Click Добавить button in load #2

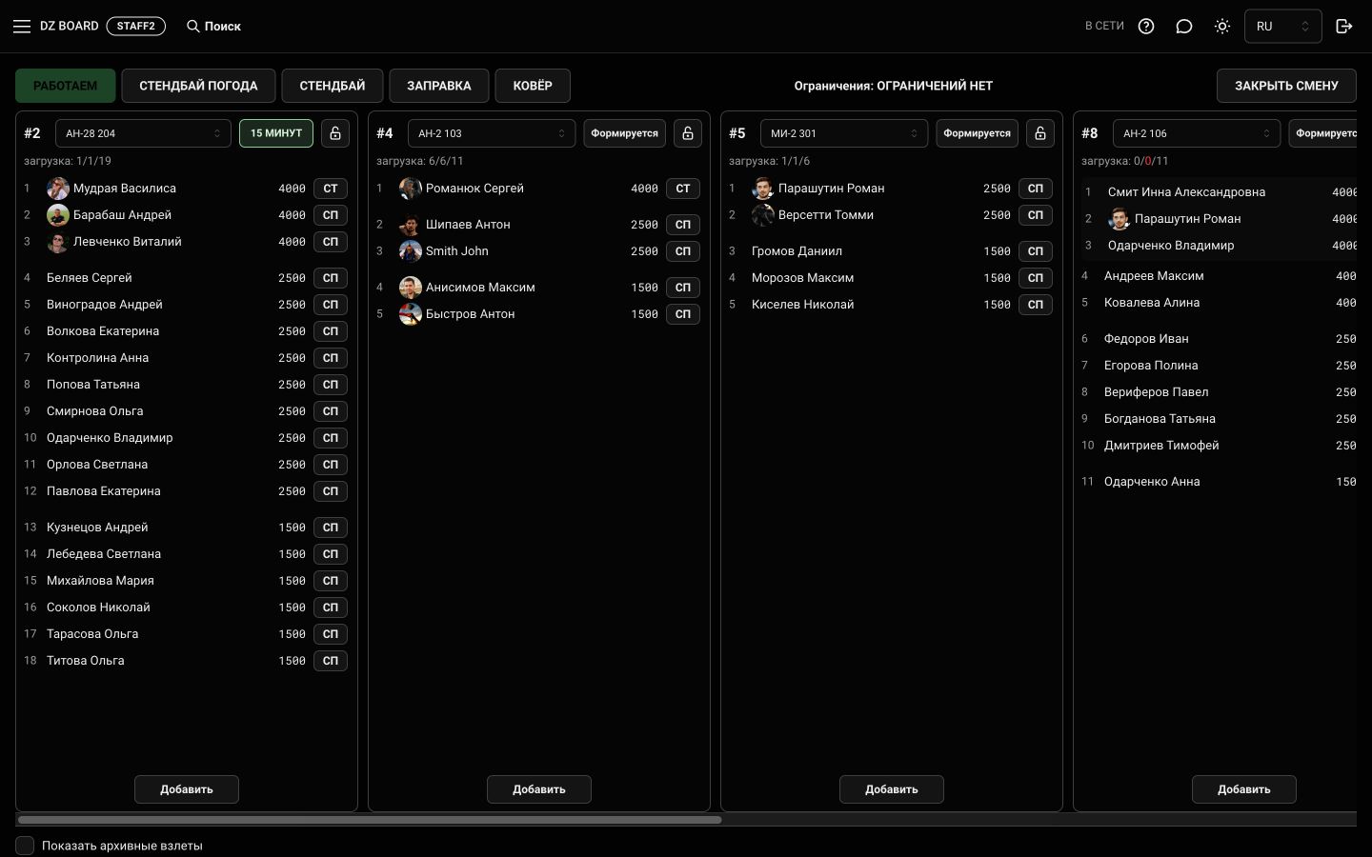click(x=187, y=789)
